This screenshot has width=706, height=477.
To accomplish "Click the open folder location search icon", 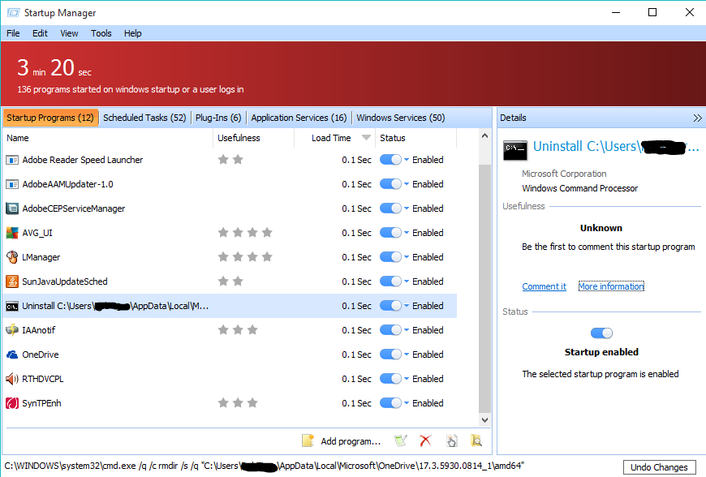I will tap(476, 441).
